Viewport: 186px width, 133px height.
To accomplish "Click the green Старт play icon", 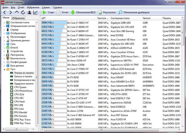I will pyautogui.click(x=44, y=12).
